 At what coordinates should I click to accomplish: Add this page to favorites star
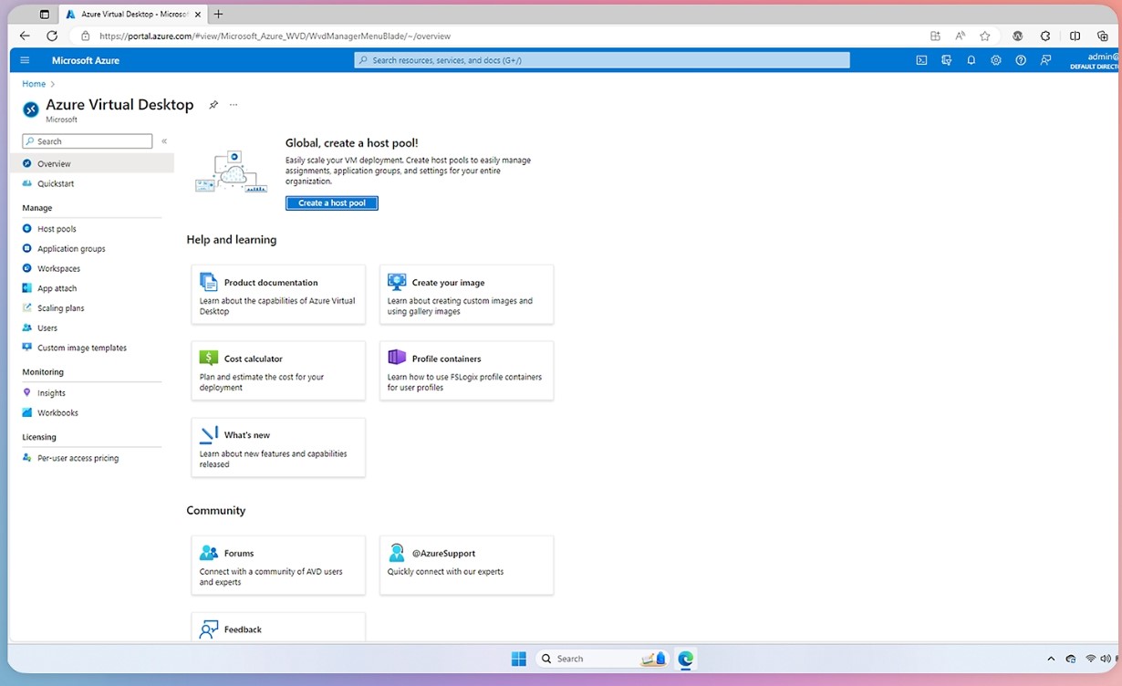point(985,36)
